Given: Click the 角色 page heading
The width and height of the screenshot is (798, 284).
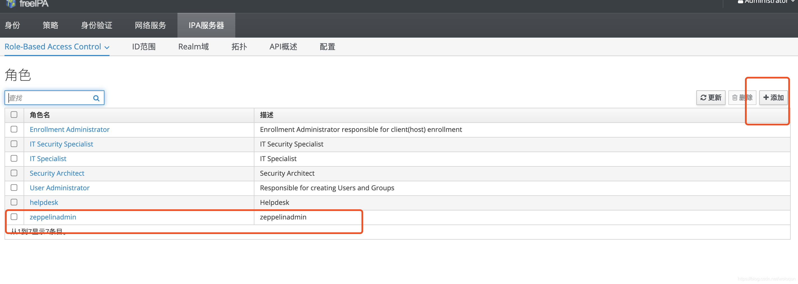Looking at the screenshot, I should pyautogui.click(x=18, y=75).
